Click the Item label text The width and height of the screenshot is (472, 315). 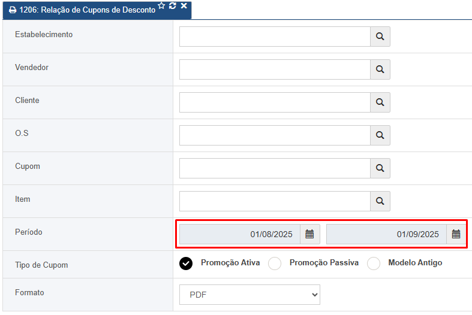click(x=23, y=199)
